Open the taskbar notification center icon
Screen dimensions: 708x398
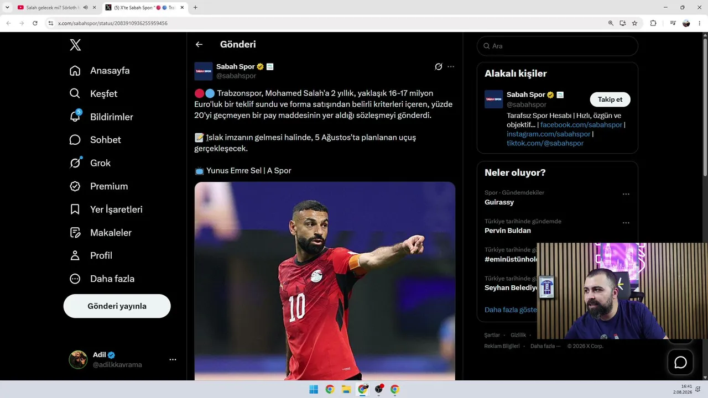pos(699,389)
